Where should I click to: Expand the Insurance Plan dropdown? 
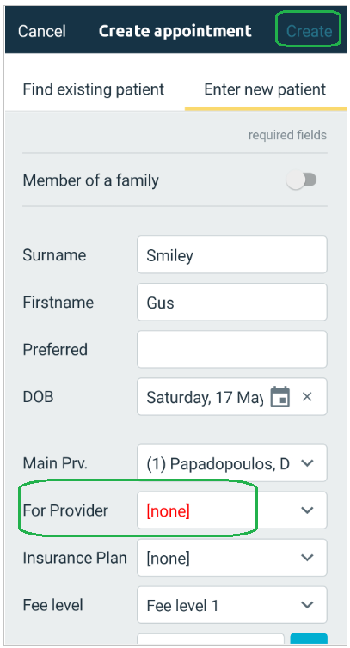tap(232, 558)
